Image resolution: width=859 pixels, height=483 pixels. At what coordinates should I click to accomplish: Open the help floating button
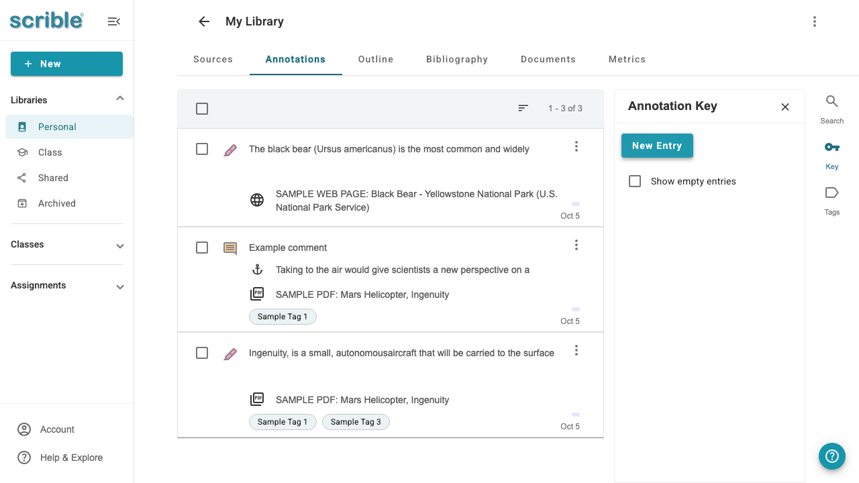point(832,456)
